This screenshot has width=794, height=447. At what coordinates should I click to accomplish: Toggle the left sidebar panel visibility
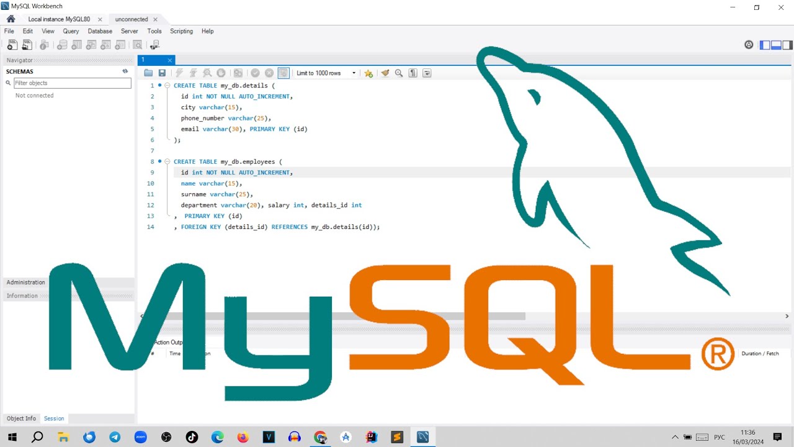[x=765, y=45]
